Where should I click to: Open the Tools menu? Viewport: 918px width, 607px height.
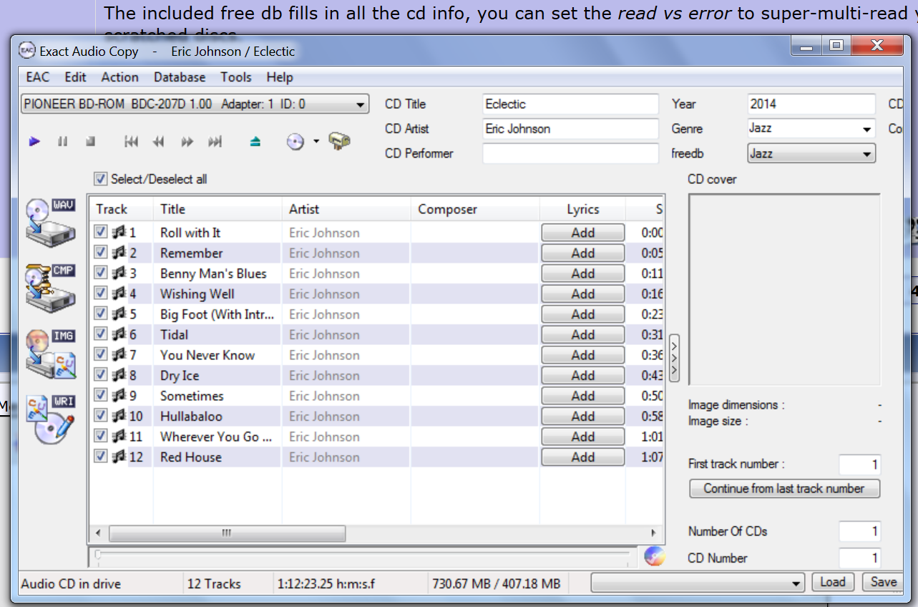coord(236,77)
